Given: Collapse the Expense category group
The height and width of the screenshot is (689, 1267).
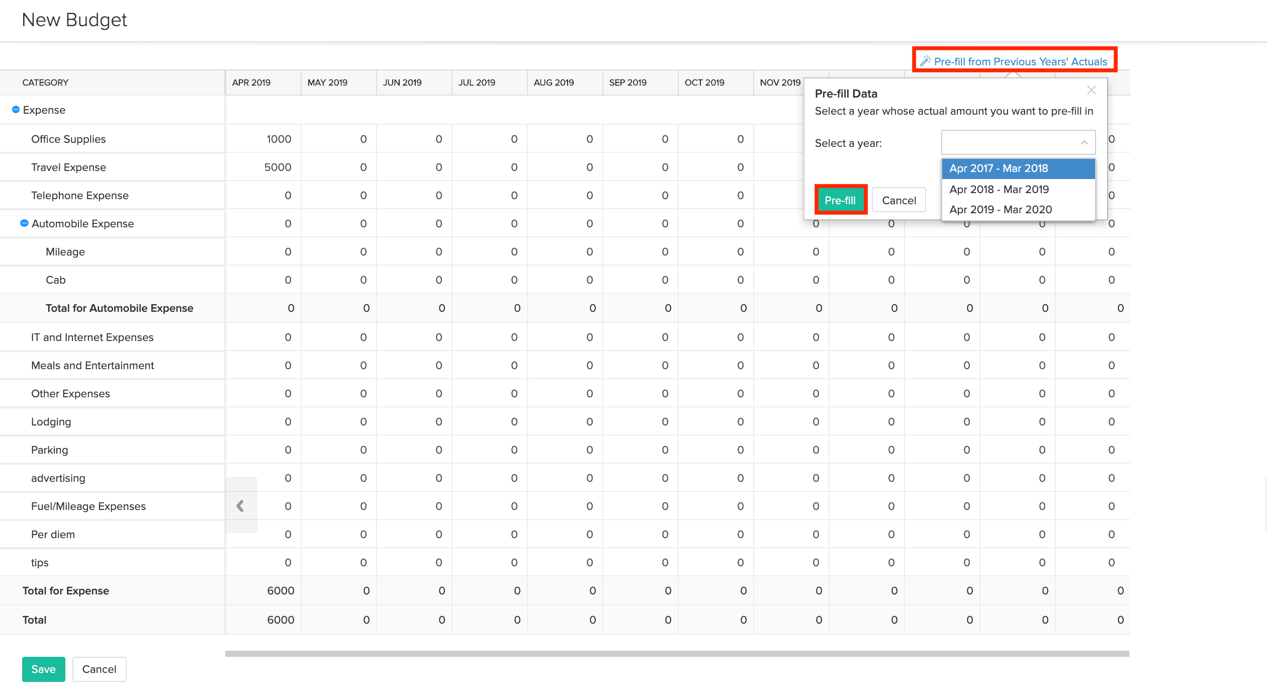Looking at the screenshot, I should [x=16, y=110].
